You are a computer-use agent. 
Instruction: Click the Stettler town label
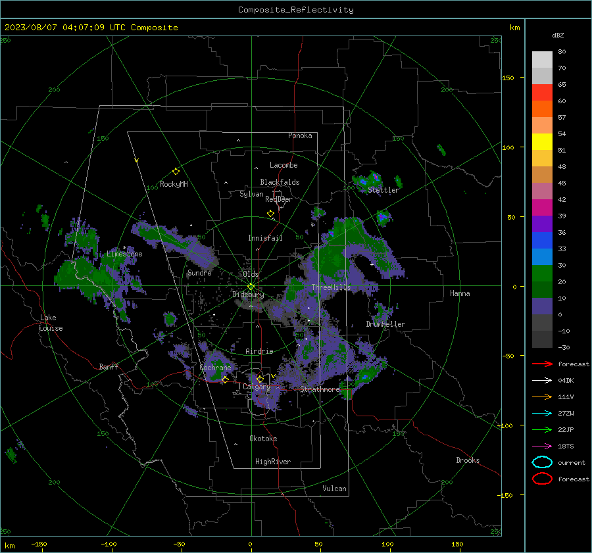tap(383, 190)
